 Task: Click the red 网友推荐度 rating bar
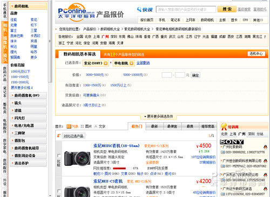pos(119,168)
